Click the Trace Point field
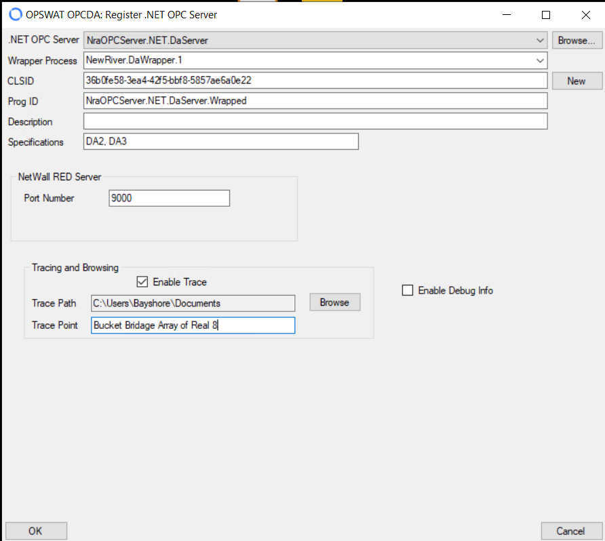This screenshot has width=605, height=541. point(193,325)
